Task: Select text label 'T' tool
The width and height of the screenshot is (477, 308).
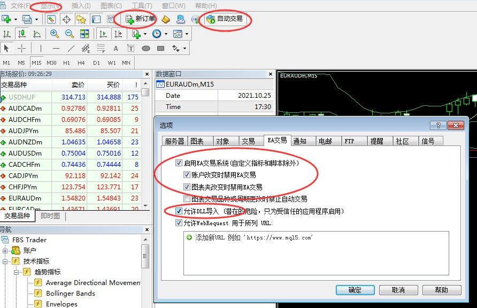Action: (130, 48)
